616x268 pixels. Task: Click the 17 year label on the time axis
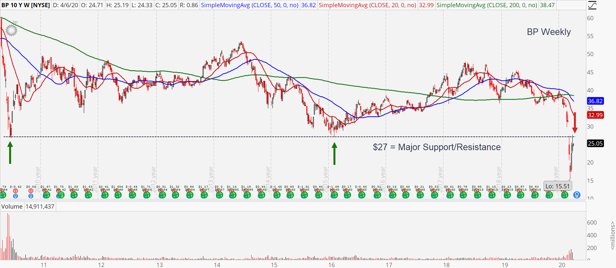pyautogui.click(x=389, y=265)
